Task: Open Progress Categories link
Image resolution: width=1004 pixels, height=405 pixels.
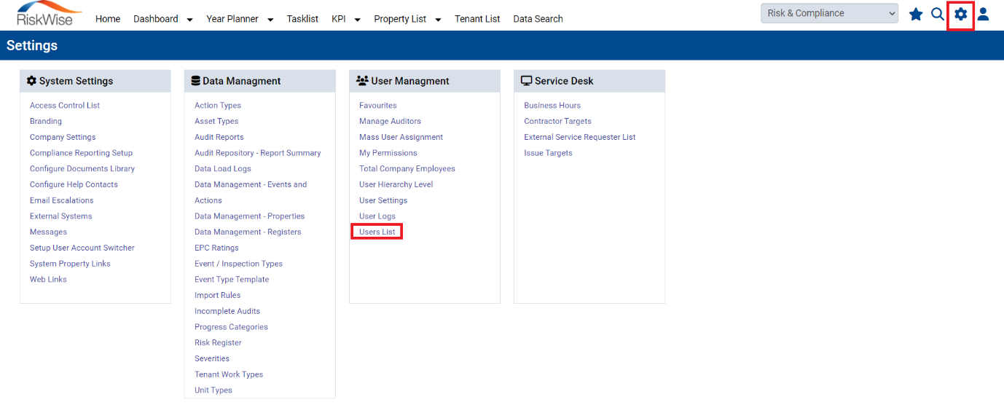Action: (x=231, y=327)
